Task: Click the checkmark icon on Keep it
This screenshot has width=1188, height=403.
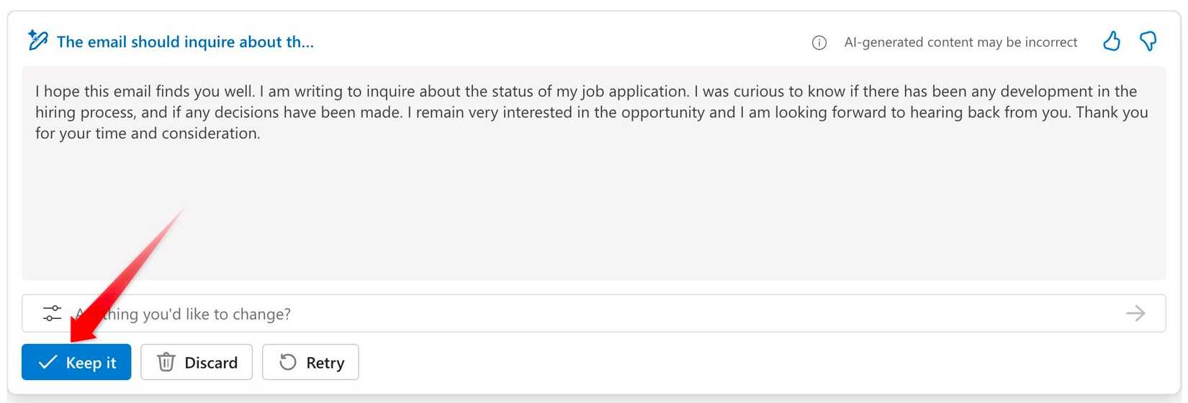Action: [48, 362]
